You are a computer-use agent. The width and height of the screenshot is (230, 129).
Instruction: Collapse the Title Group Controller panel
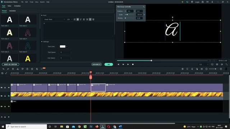pyautogui.click(x=144, y=7)
